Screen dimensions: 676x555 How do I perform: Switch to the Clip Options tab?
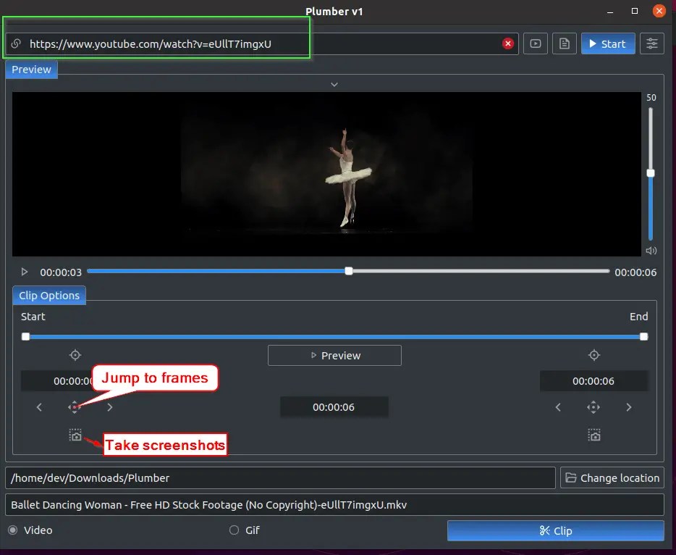(48, 295)
